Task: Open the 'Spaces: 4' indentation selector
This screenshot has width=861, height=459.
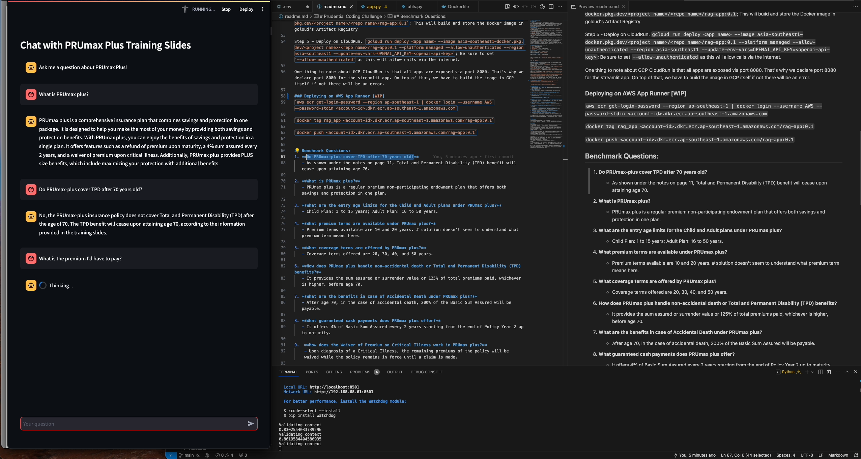Action: click(785, 455)
